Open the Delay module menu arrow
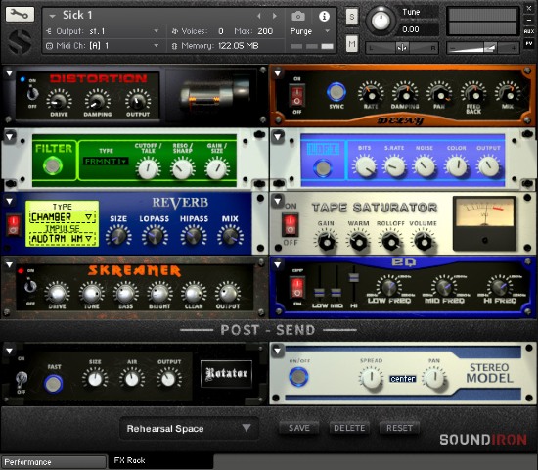This screenshot has height=470, width=538. pos(277,72)
